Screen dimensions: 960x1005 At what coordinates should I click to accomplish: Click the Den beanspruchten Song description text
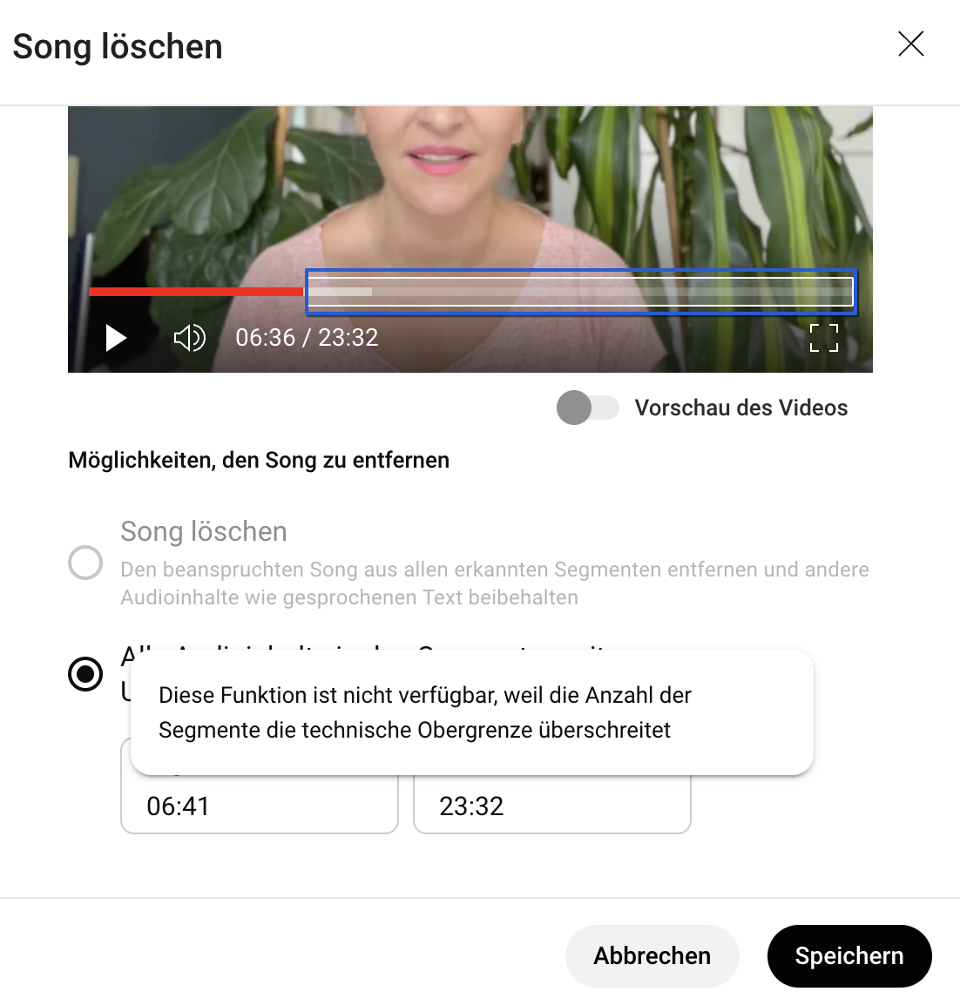coord(495,583)
